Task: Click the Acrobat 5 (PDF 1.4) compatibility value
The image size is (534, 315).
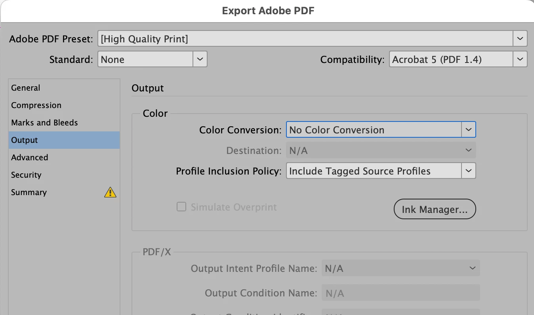Action: (451, 59)
